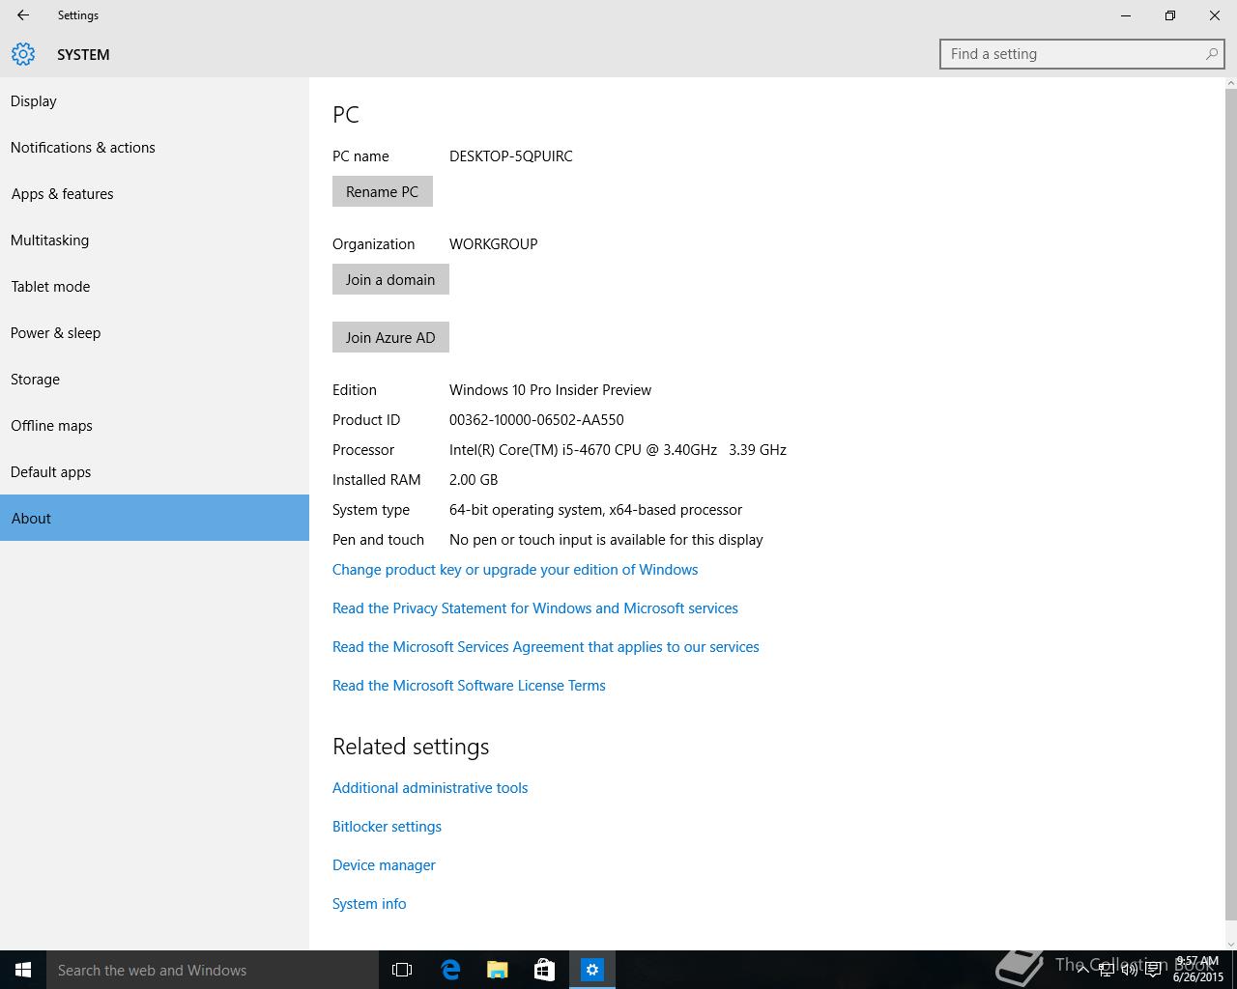Open the Store app on the taskbar
Screen dimensions: 1237x989
point(545,970)
